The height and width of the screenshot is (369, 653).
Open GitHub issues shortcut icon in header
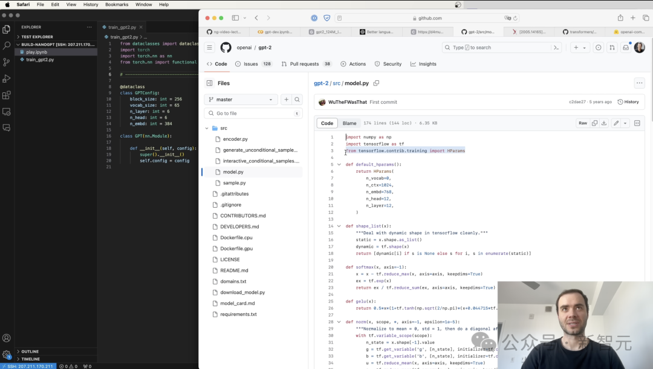pyautogui.click(x=598, y=48)
